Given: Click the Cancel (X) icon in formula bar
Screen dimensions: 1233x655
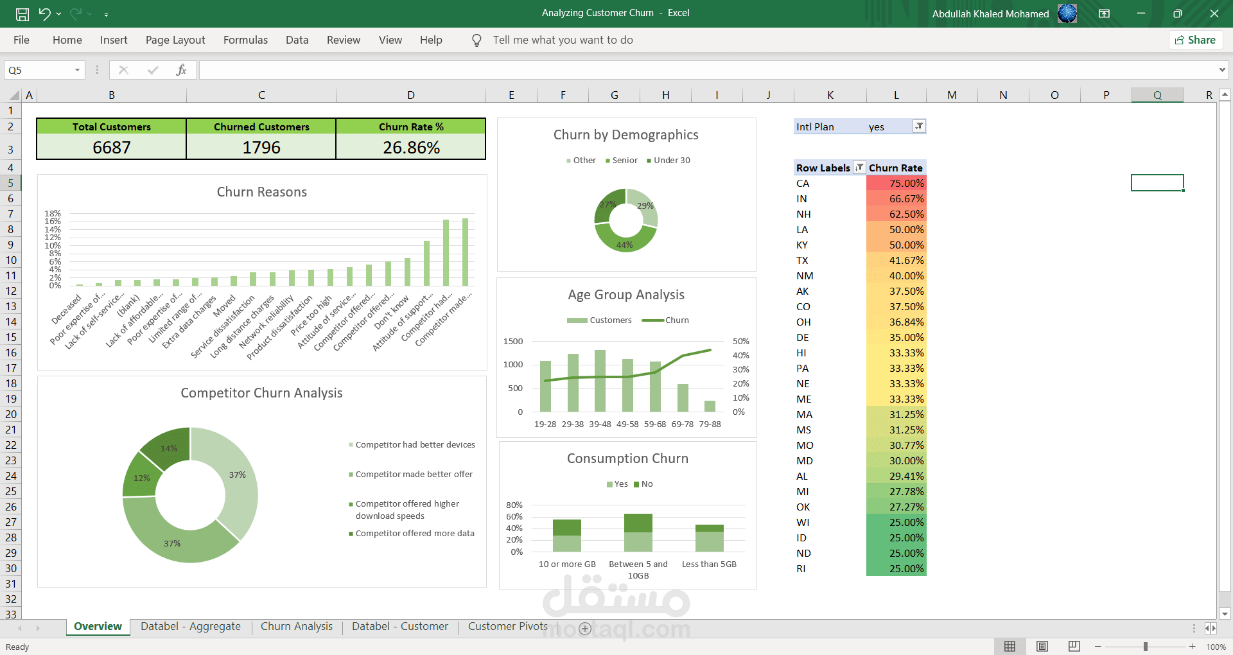Looking at the screenshot, I should (x=123, y=69).
